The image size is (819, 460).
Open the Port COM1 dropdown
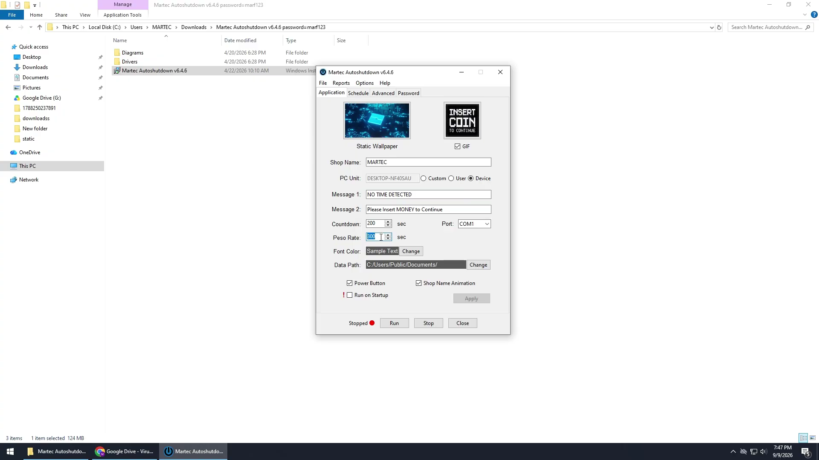tap(474, 224)
